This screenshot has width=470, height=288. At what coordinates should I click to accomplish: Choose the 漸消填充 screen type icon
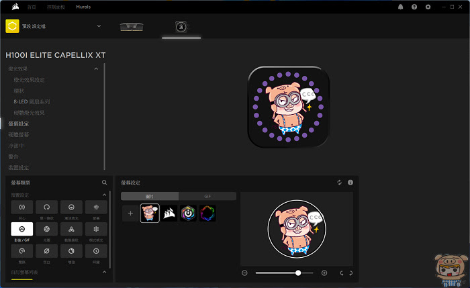click(x=71, y=207)
